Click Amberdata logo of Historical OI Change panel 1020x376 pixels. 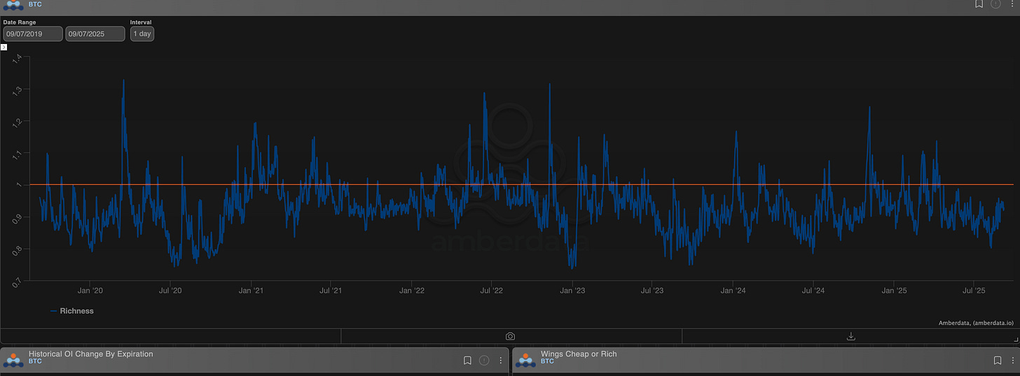pos(14,361)
